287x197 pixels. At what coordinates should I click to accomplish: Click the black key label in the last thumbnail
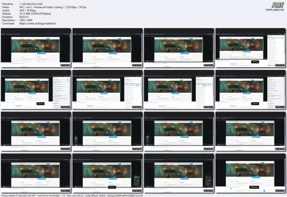(254, 187)
